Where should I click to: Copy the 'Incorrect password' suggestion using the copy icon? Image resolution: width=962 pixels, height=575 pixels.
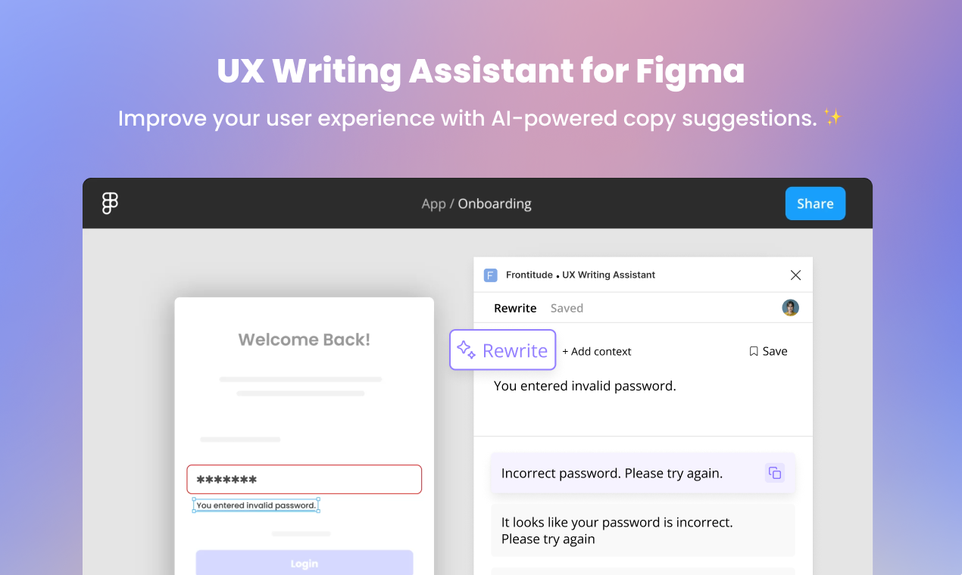pos(774,472)
